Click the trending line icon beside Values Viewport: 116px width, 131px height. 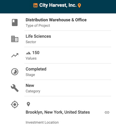click(15, 55)
